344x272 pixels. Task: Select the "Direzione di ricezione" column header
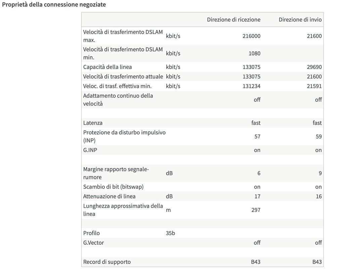[x=233, y=20]
